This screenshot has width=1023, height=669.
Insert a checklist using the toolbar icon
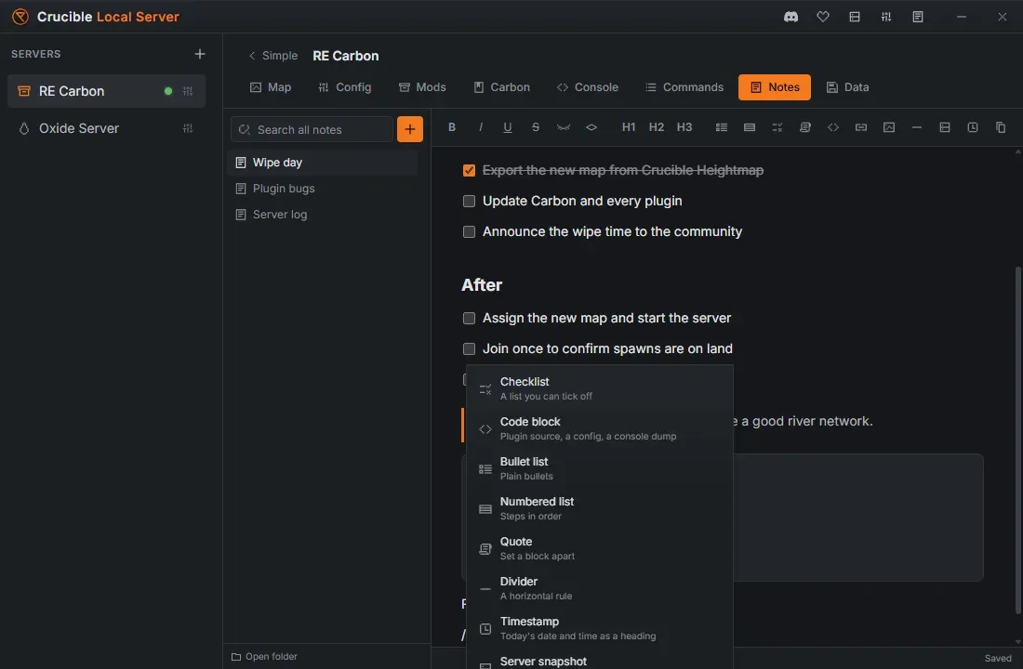[x=777, y=127]
